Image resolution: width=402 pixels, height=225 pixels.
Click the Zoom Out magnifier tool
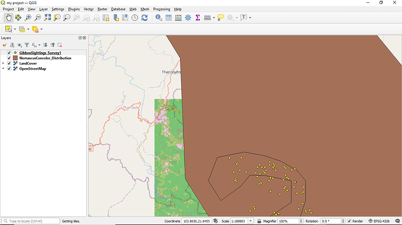(38, 17)
